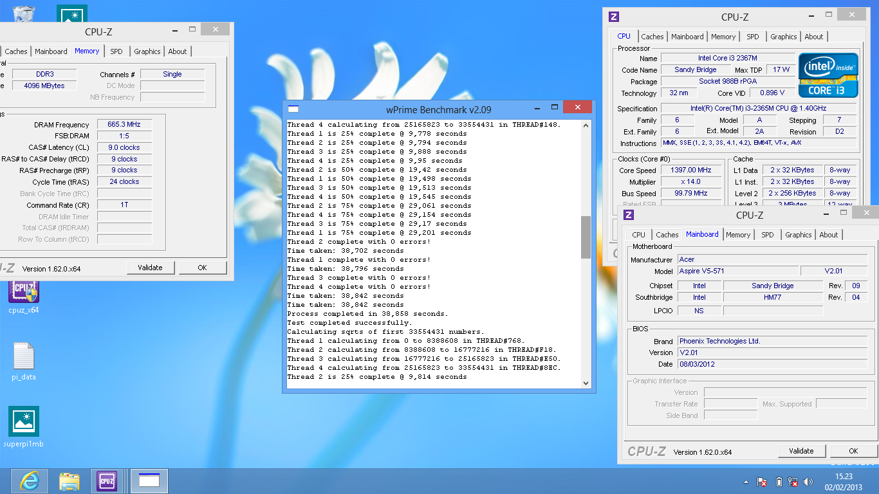The width and height of the screenshot is (879, 494).
Task: Select Graphics tab in CPU-Z Memory window
Action: 147,51
